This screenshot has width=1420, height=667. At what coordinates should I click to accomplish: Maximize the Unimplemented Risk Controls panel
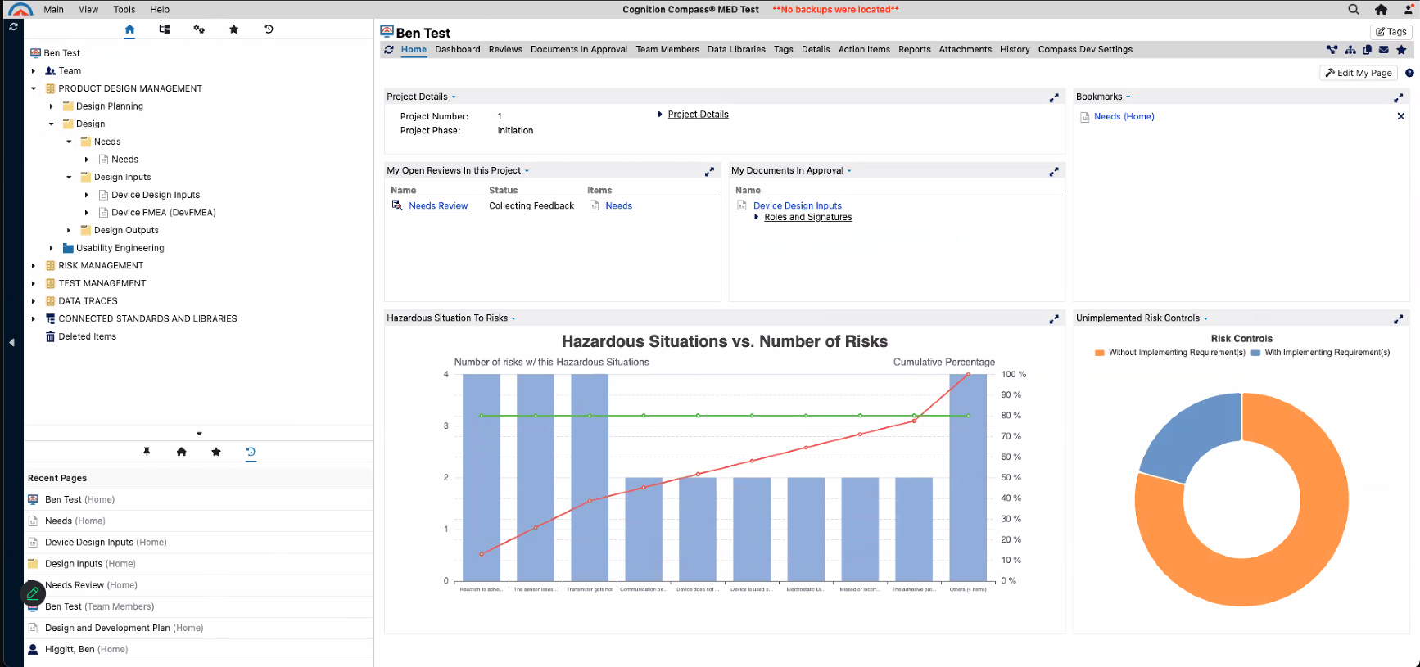(x=1399, y=318)
